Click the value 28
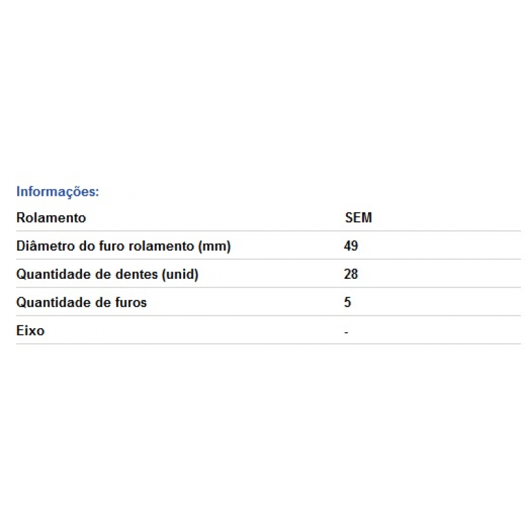525x525 pixels. pos(351,274)
